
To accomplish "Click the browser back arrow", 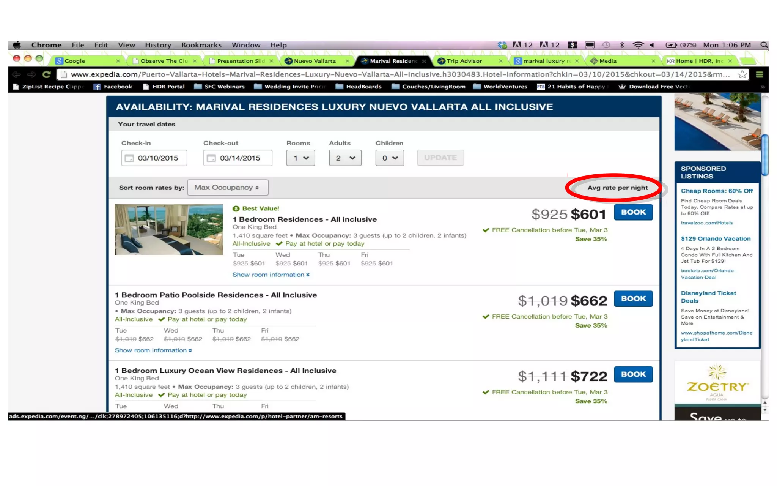I will coord(17,74).
